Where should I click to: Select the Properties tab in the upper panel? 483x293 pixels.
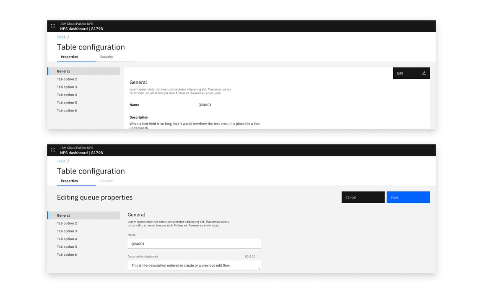coord(70,57)
